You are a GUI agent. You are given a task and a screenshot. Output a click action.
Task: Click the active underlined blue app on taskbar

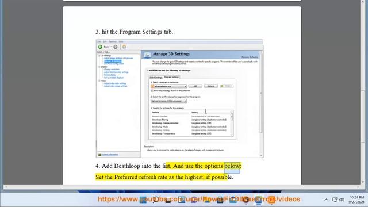click(259, 200)
